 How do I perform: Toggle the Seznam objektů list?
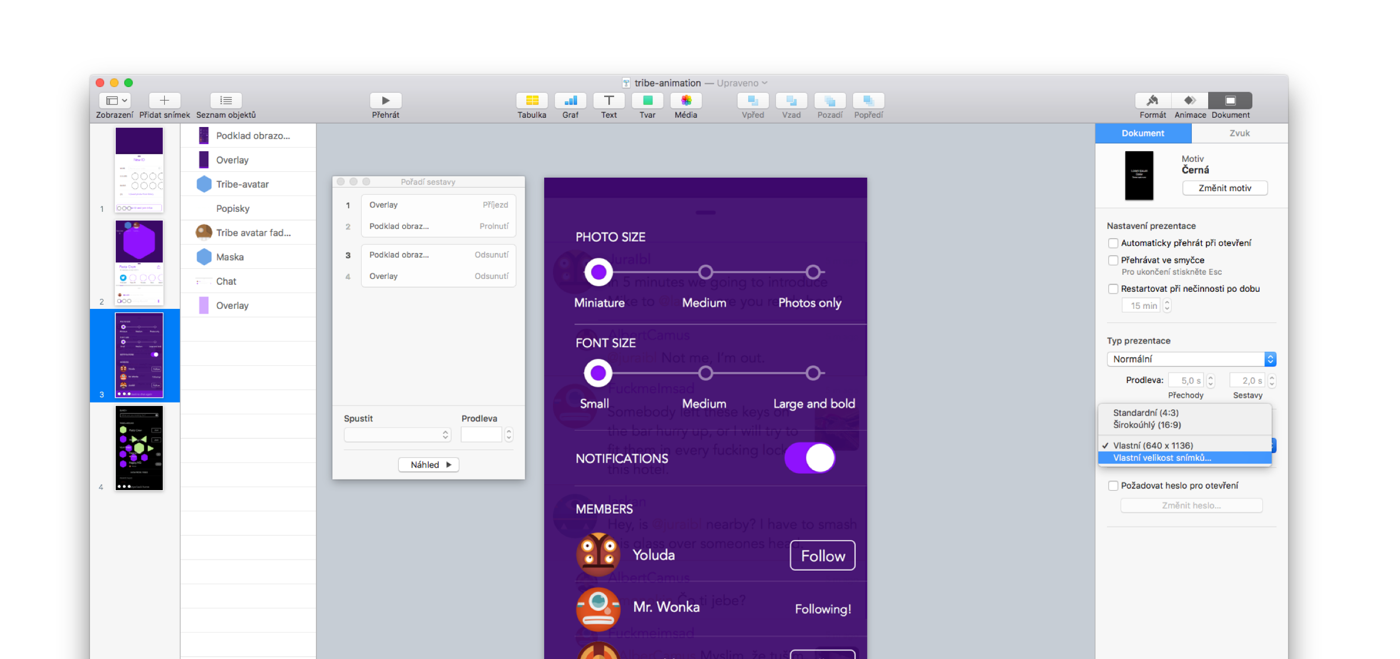(226, 101)
